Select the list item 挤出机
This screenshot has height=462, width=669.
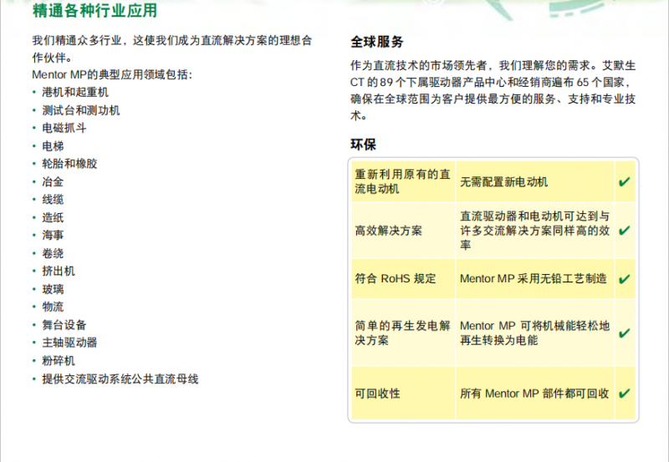pos(59,271)
